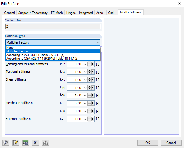Screen dimensions: 184x148
Task: Click the pick surface pointer icon
Action: pyautogui.click(x=46, y=143)
